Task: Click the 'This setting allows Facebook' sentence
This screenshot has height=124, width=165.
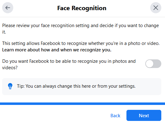Action: tap(81, 43)
